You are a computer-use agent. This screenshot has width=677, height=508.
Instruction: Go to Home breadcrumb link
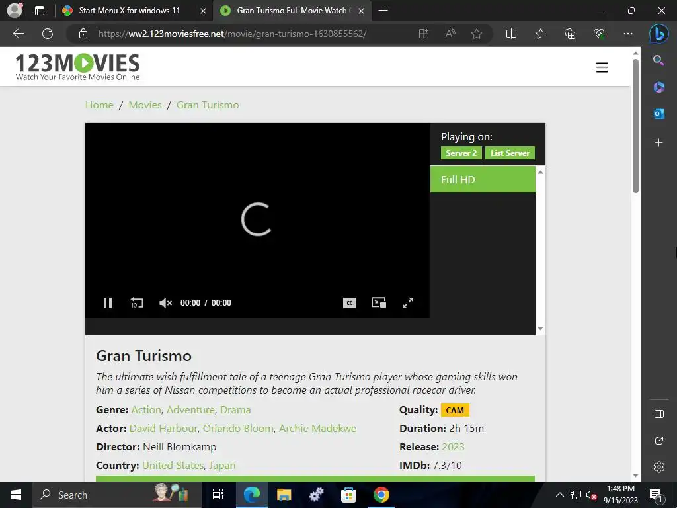(99, 105)
